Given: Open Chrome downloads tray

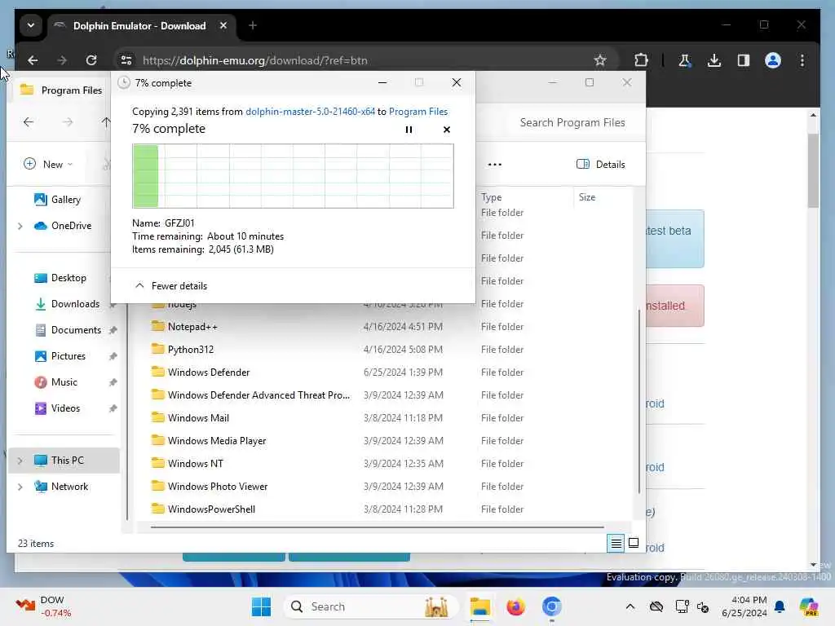Looking at the screenshot, I should (x=714, y=60).
